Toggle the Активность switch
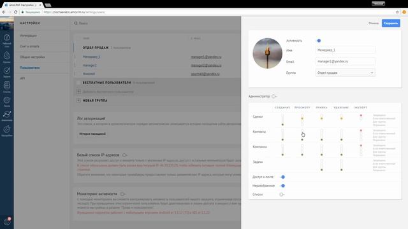The width and height of the screenshot is (408, 229). click(318, 41)
